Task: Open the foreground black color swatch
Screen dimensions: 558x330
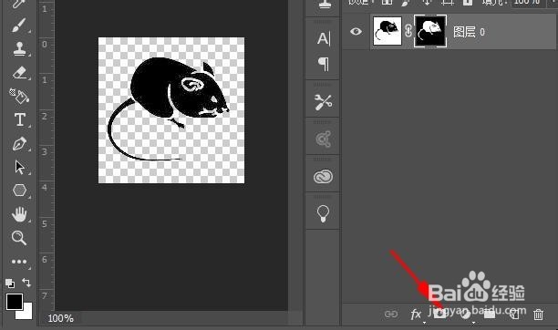Action: [x=15, y=302]
